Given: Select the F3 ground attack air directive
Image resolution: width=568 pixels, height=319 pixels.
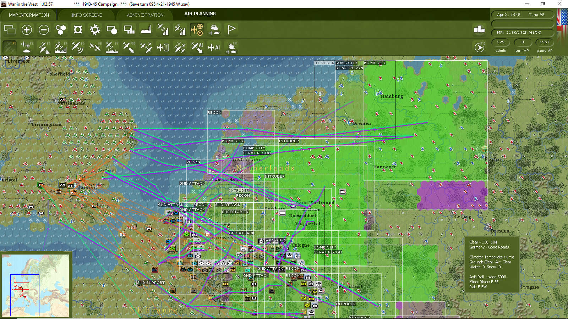Looking at the screenshot, I should (x=44, y=47).
